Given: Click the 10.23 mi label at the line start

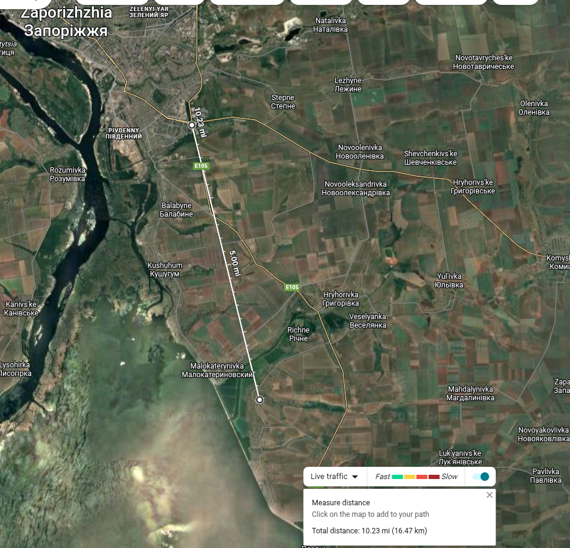Looking at the screenshot, I should [x=200, y=122].
